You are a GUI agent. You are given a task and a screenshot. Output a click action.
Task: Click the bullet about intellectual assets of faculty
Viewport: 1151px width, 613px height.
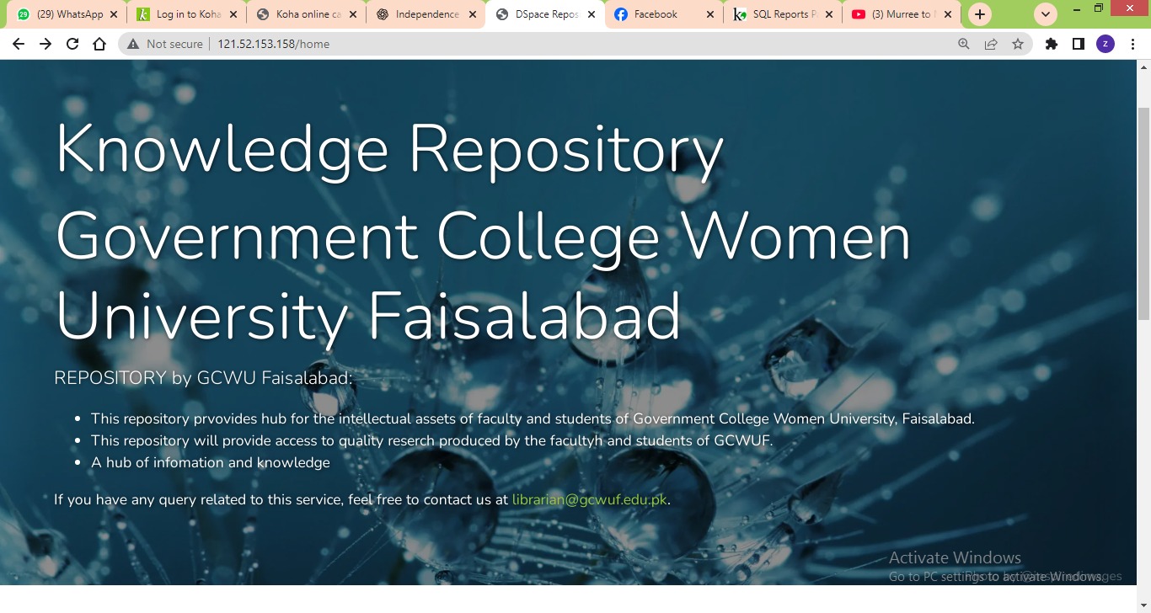(533, 418)
